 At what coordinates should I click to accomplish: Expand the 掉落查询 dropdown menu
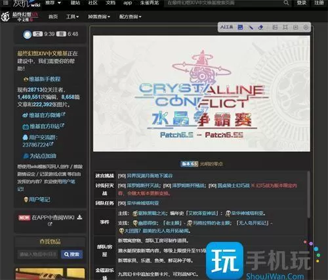click(99, 16)
